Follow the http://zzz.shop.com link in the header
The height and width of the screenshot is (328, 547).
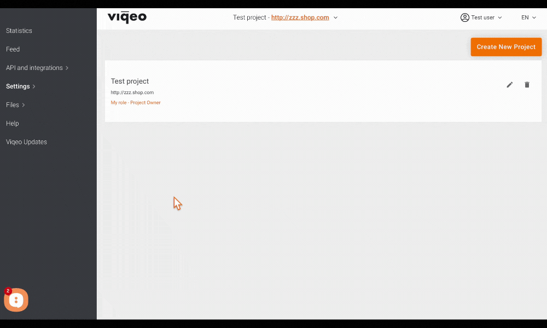point(300,17)
